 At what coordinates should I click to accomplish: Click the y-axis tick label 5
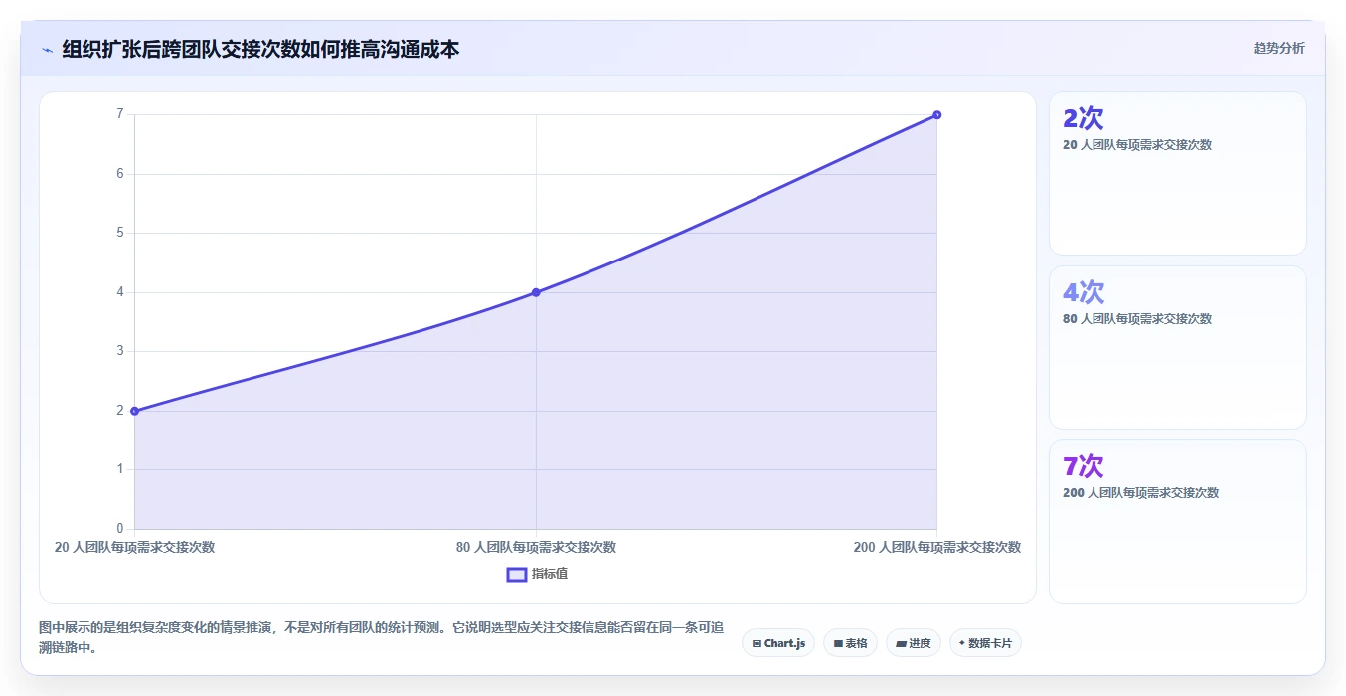pos(120,233)
